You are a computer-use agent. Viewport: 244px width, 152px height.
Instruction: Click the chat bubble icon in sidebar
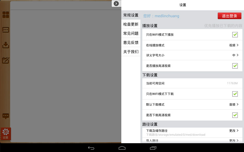(6, 116)
